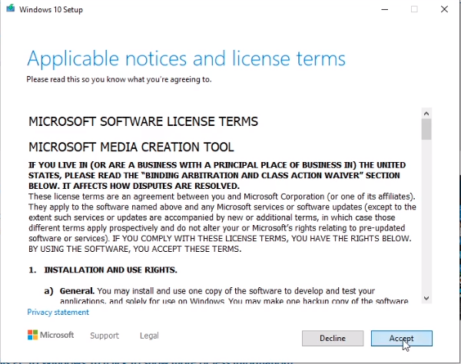Click the license scrollbar thumb
Image resolution: width=461 pixels, height=364 pixels.
point(426,129)
